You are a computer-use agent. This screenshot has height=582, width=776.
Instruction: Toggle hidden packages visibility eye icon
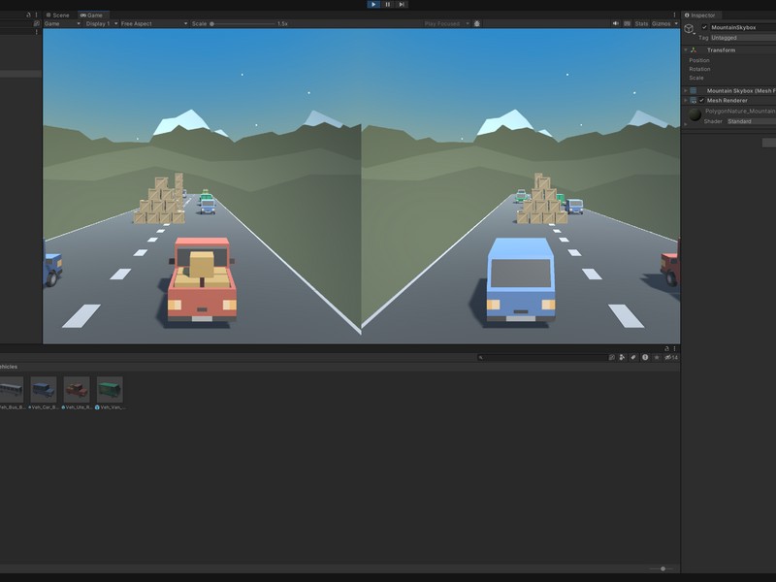pyautogui.click(x=670, y=357)
